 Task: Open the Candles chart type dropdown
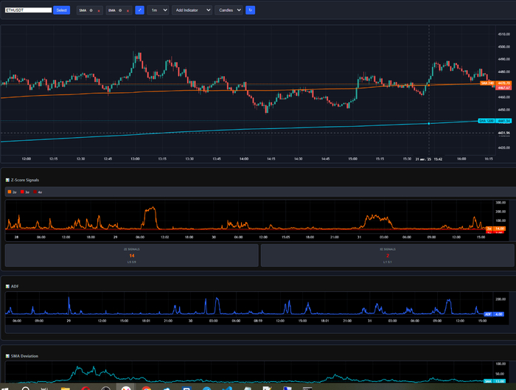tap(229, 10)
